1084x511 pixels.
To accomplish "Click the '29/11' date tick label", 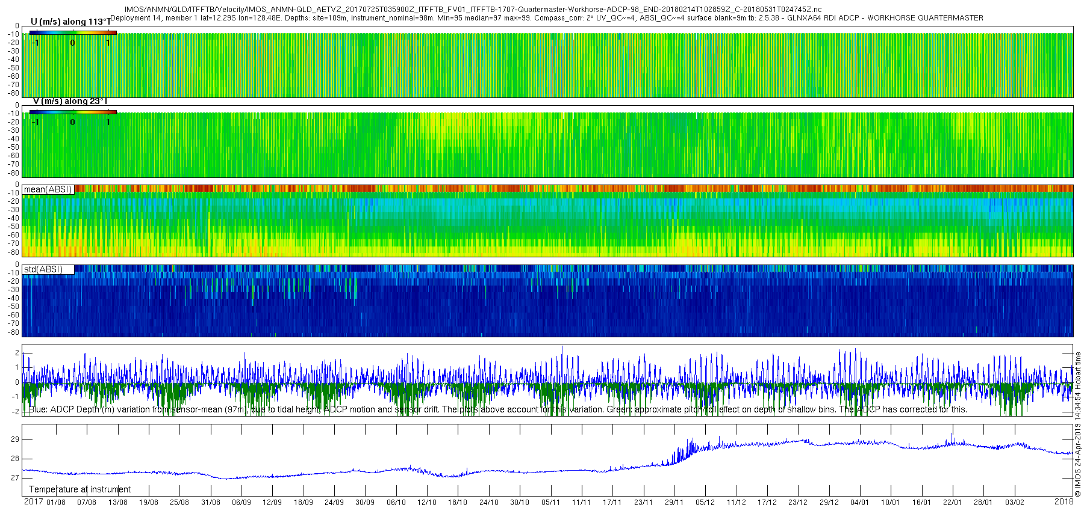I will [x=674, y=503].
